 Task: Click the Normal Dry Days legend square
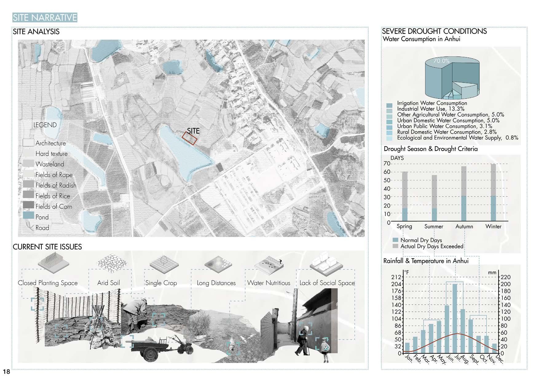[x=395, y=240]
